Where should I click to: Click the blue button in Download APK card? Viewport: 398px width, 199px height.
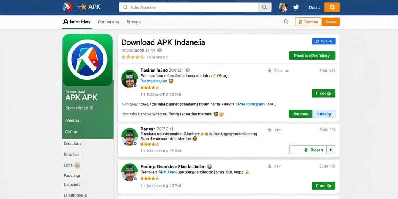[324, 41]
